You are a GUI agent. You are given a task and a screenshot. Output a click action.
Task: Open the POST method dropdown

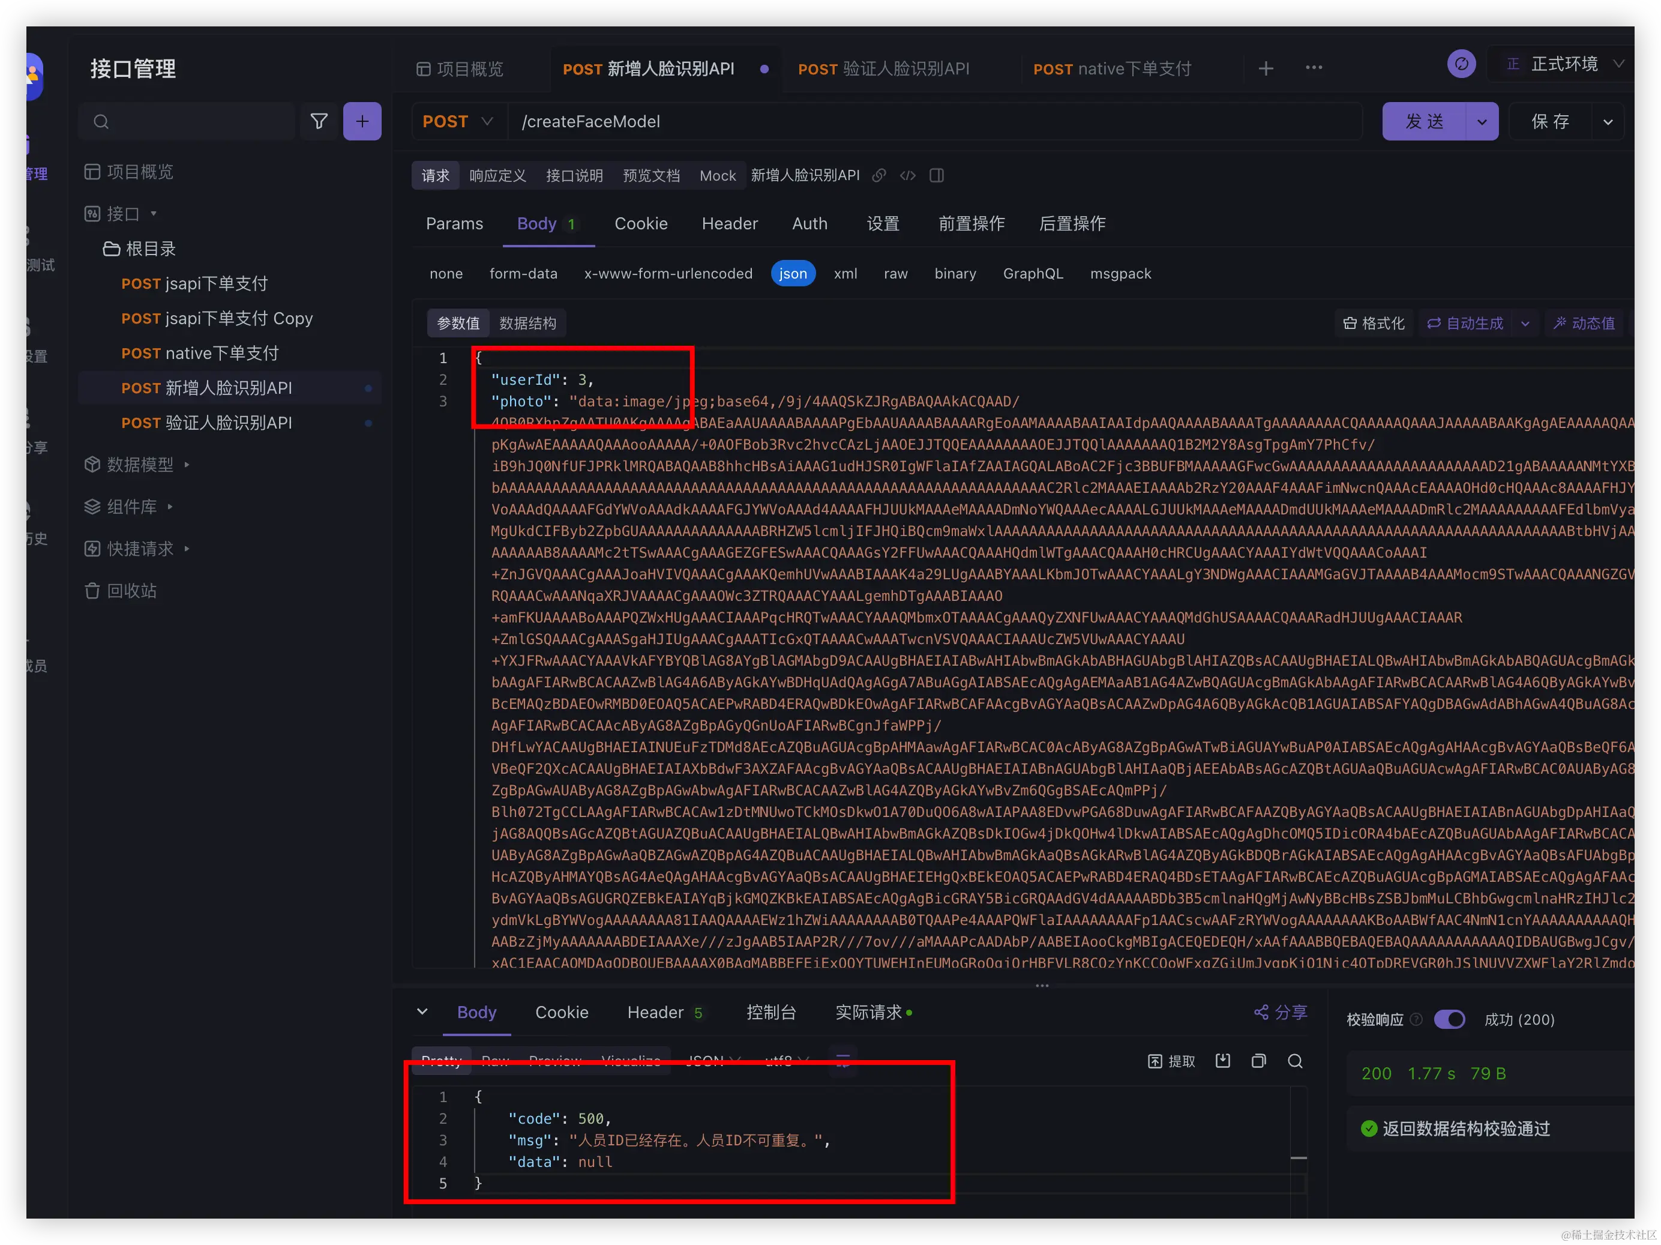pyautogui.click(x=457, y=121)
